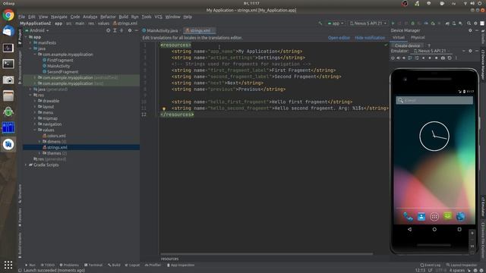The width and height of the screenshot is (486, 273).
Task: Click the Make Project hammer icon
Action: click(x=320, y=24)
